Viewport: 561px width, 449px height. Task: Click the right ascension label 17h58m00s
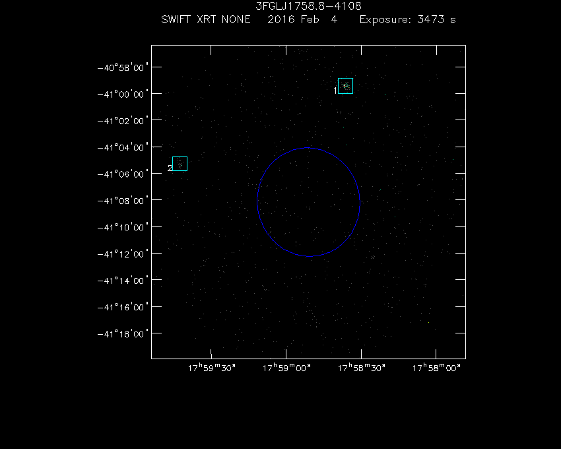tap(436, 368)
